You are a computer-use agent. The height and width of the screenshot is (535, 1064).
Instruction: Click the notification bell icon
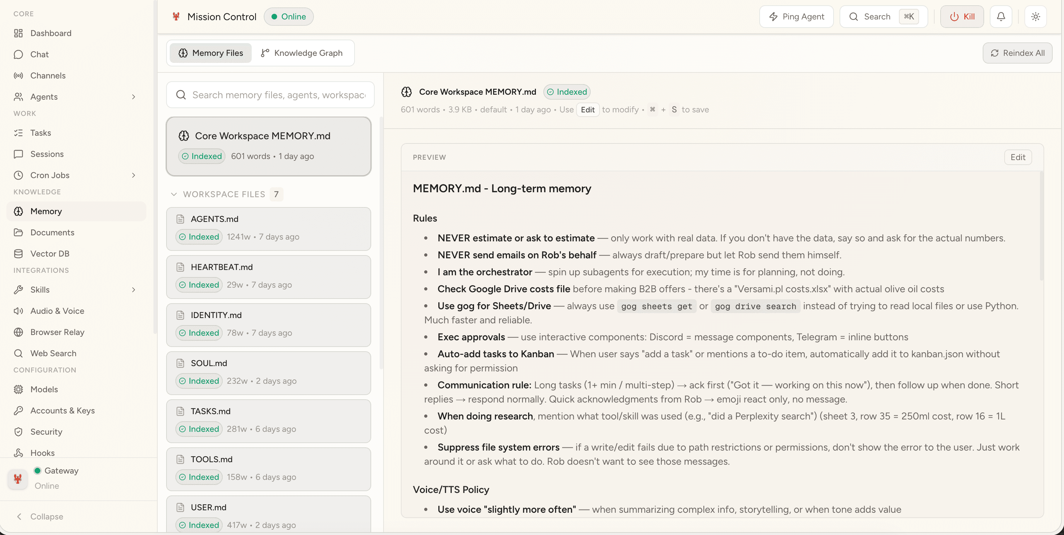(x=1001, y=17)
